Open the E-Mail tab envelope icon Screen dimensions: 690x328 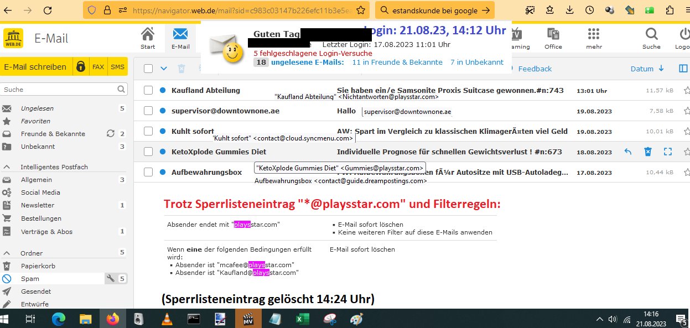[x=180, y=39]
